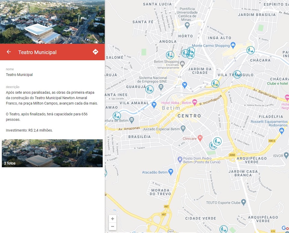
Task: Select the construction marker near Prefeitura de Betim
Action: click(x=117, y=115)
